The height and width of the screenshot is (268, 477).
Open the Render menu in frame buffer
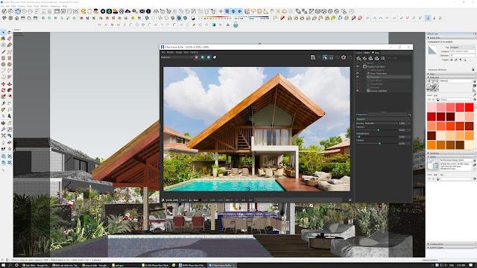[171, 52]
